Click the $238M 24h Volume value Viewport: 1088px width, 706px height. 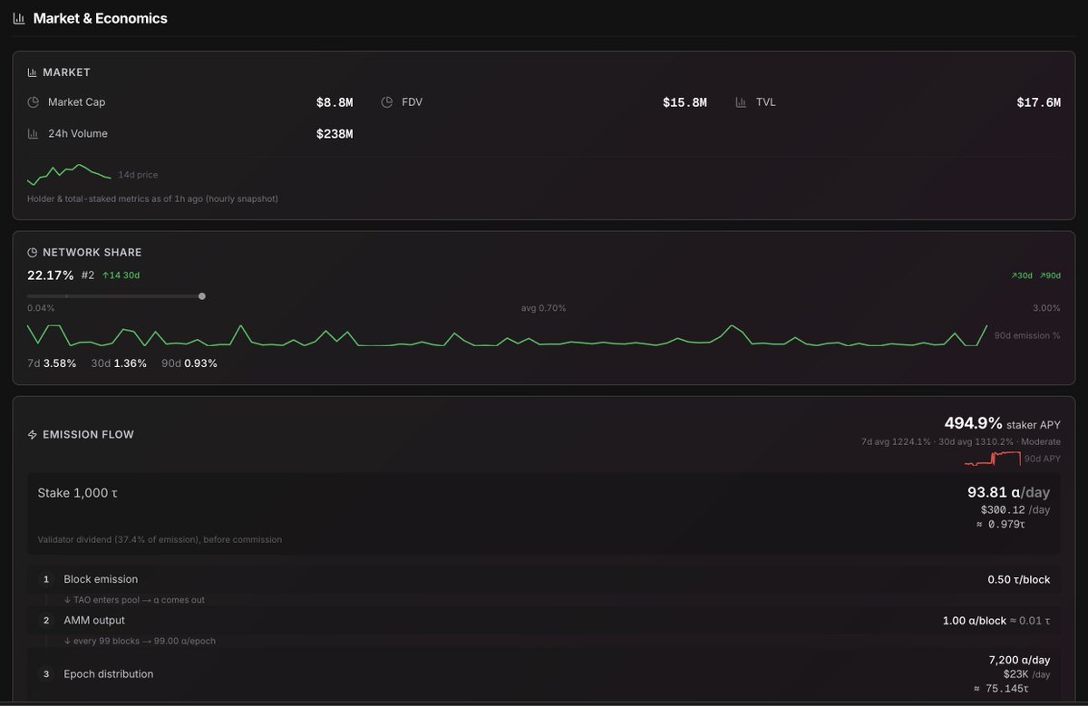[x=335, y=134]
